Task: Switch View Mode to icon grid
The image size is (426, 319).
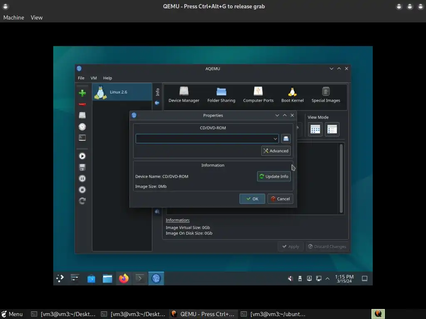Action: 315,130
